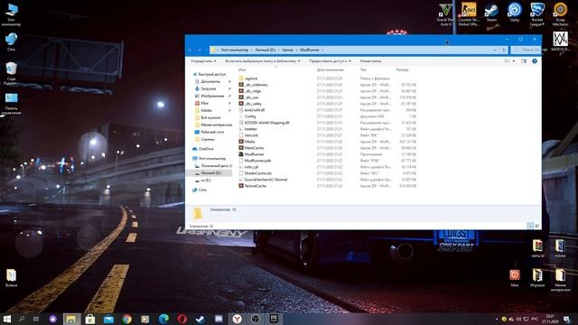Open the Сеть desktop icon
Image resolution: width=578 pixels, height=325 pixels.
click(11, 42)
